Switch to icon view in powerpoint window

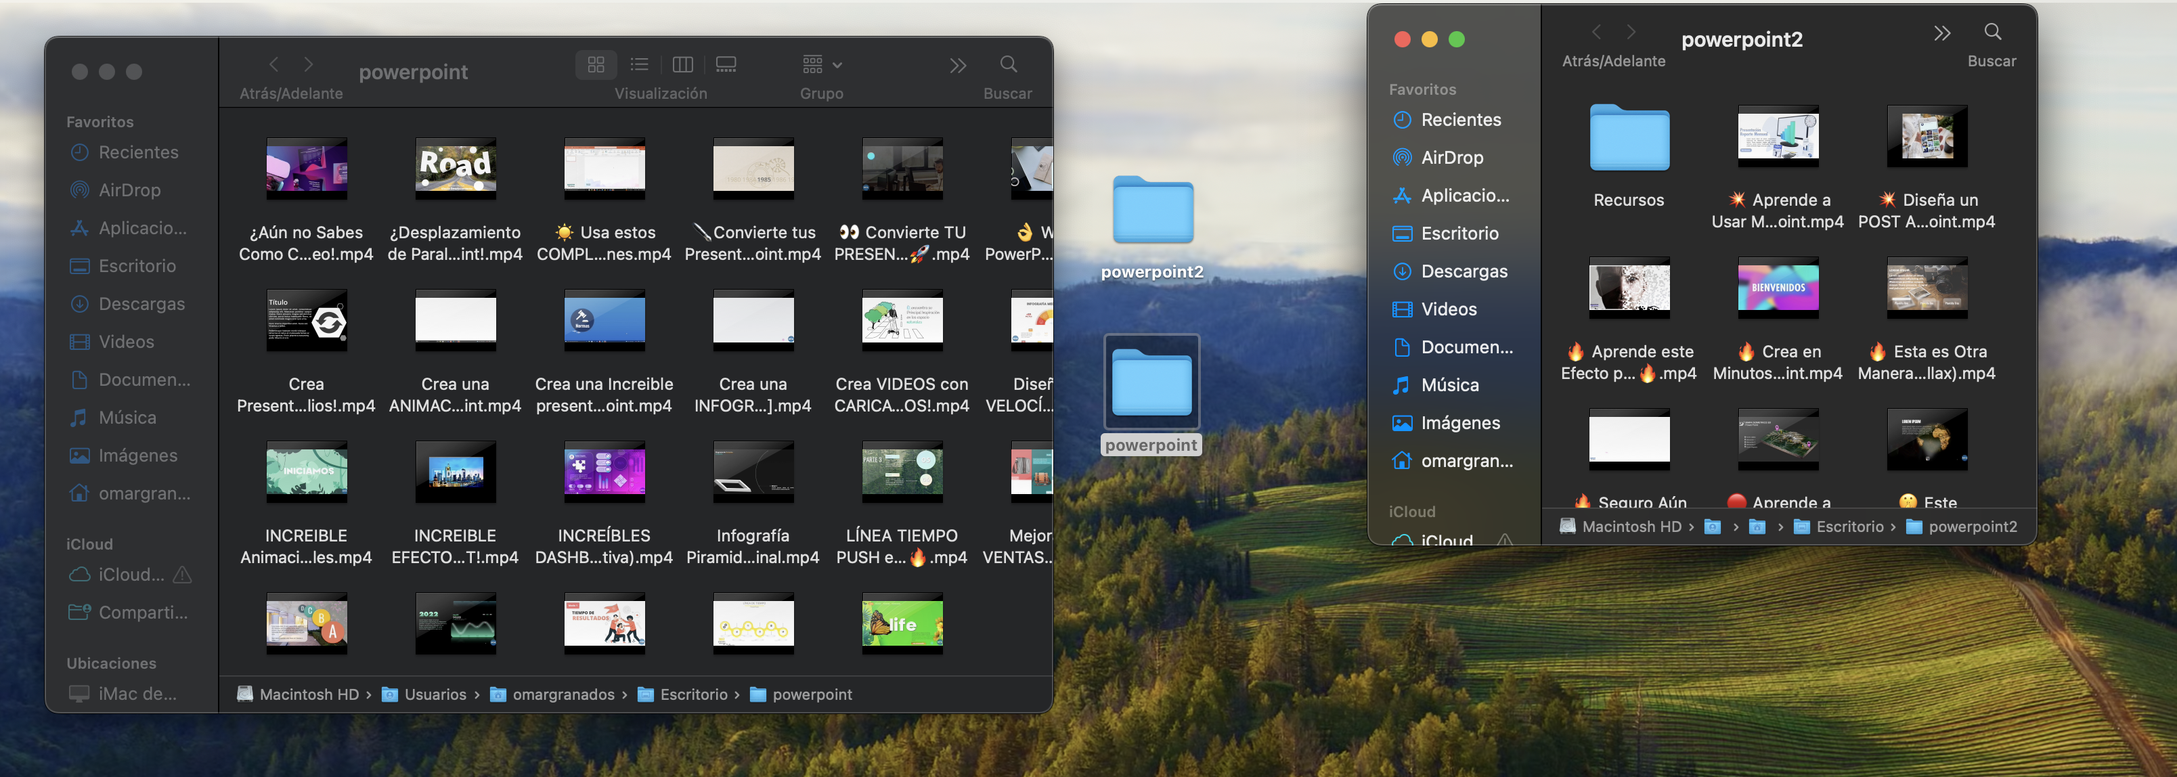click(x=596, y=64)
